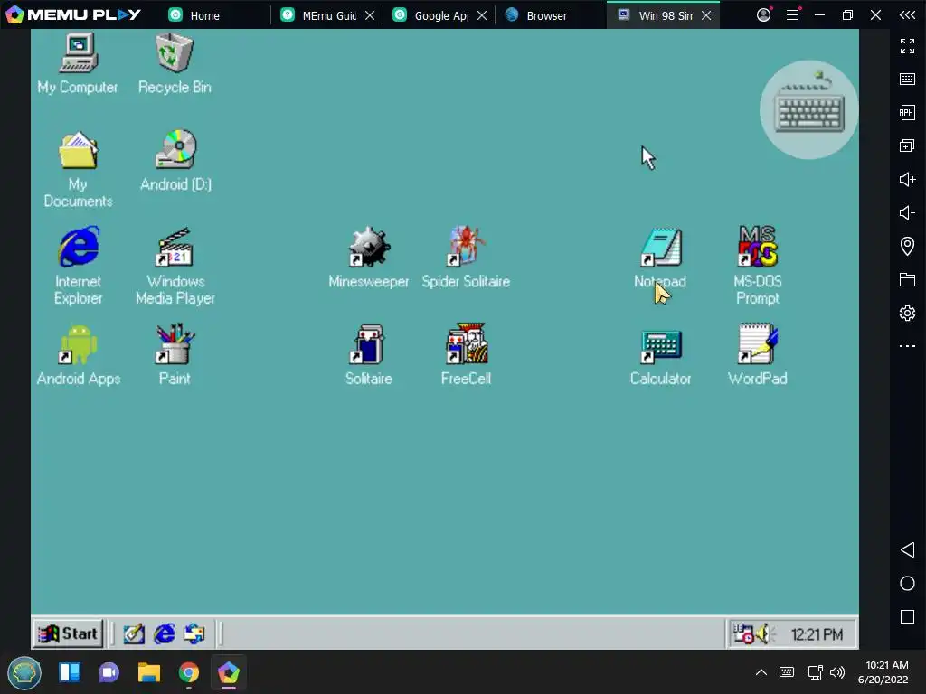Open the Spider Solitaire shortcut
Viewport: 926px width, 694px height.
click(466, 258)
